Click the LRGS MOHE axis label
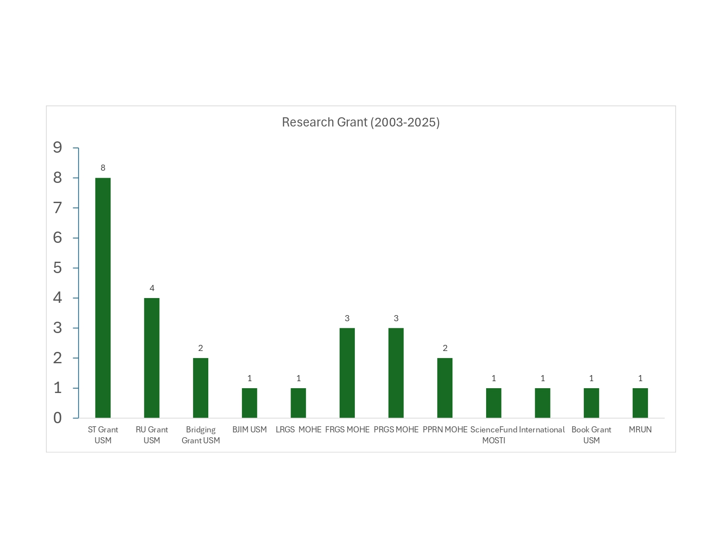This screenshot has height=558, width=722. [298, 430]
